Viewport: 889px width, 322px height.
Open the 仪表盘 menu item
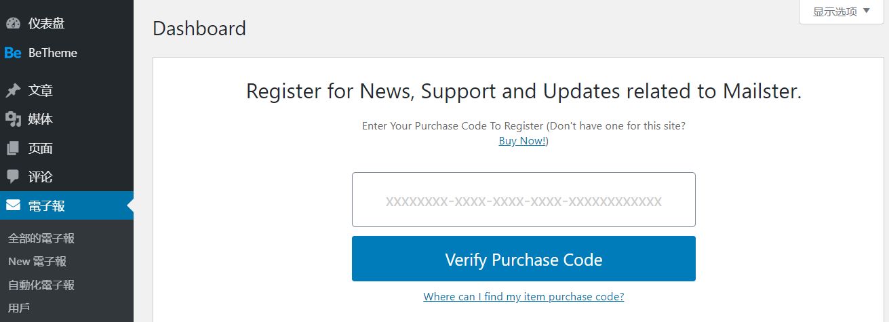coord(47,24)
